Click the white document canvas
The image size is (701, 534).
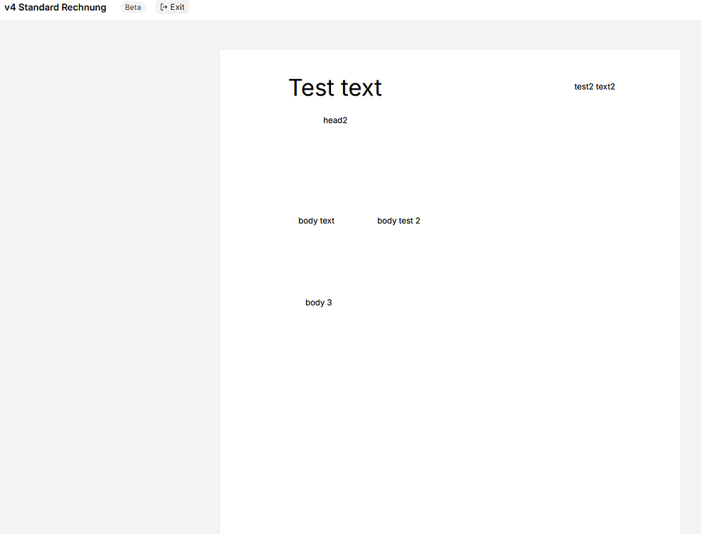click(498, 392)
